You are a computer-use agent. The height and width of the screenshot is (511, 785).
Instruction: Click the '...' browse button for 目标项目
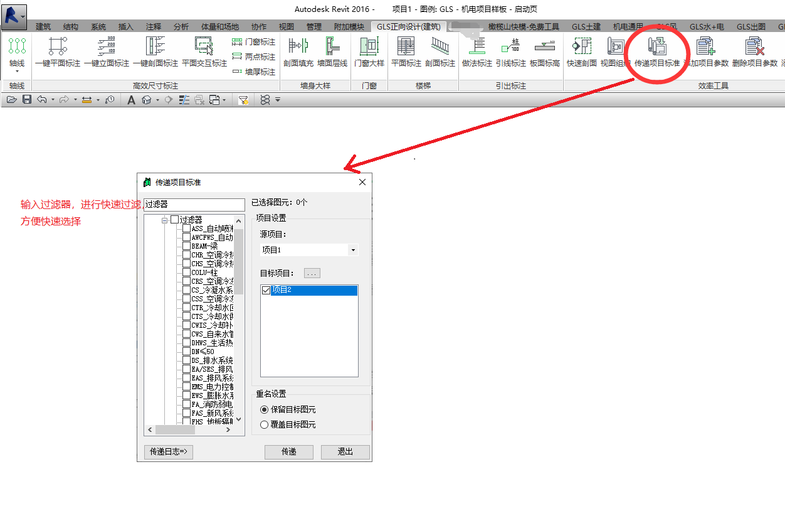tap(312, 273)
